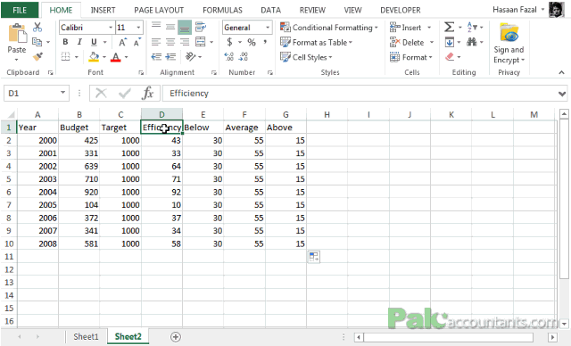Open the font color dropdown arrow
The height and width of the screenshot is (346, 571).
pos(126,57)
